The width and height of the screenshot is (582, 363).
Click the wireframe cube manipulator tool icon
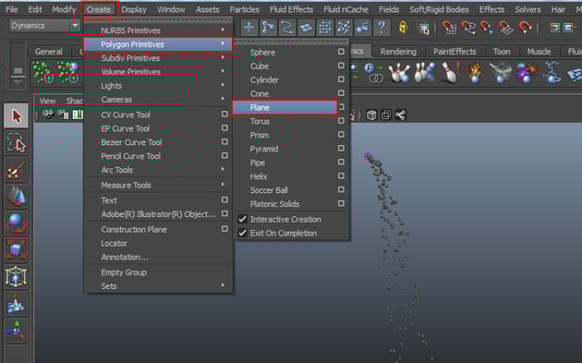pos(16,276)
